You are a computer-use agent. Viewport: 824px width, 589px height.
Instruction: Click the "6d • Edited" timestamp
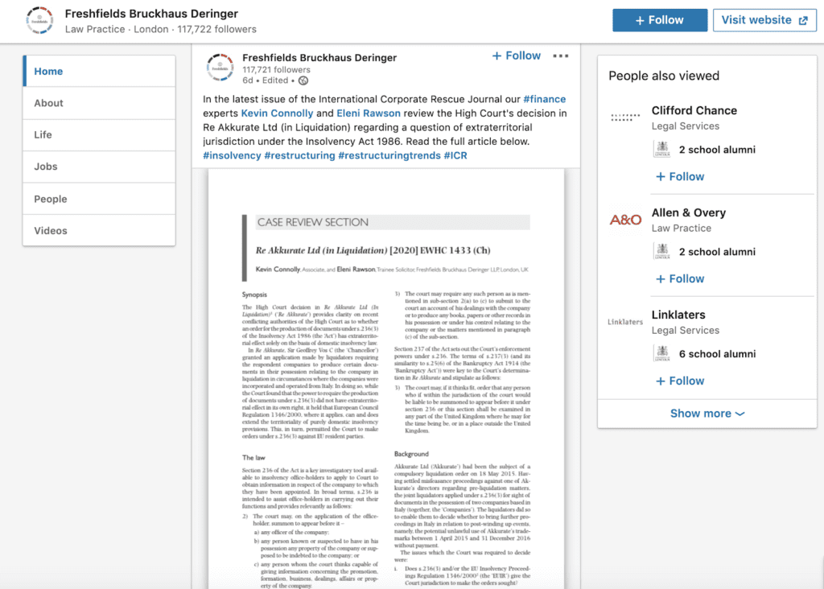[x=266, y=80]
